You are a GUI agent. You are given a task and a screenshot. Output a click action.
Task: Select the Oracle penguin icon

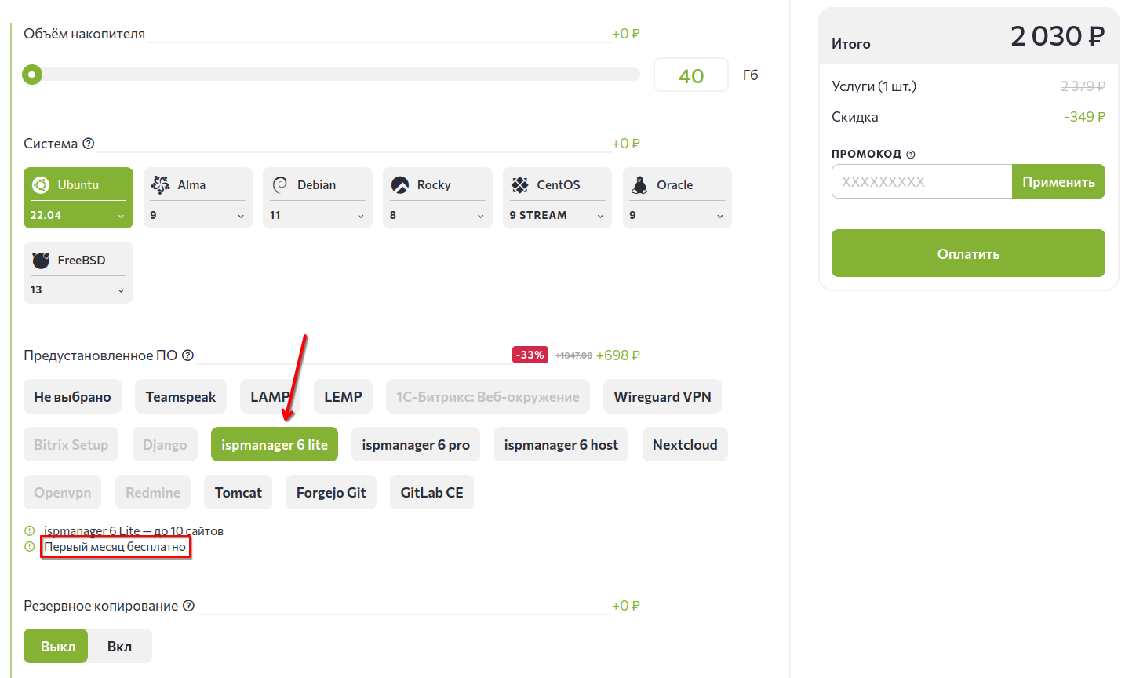(x=640, y=185)
